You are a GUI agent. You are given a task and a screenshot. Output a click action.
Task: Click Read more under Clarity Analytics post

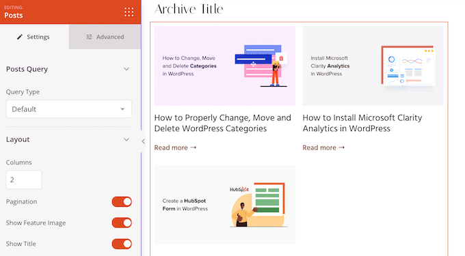point(323,147)
